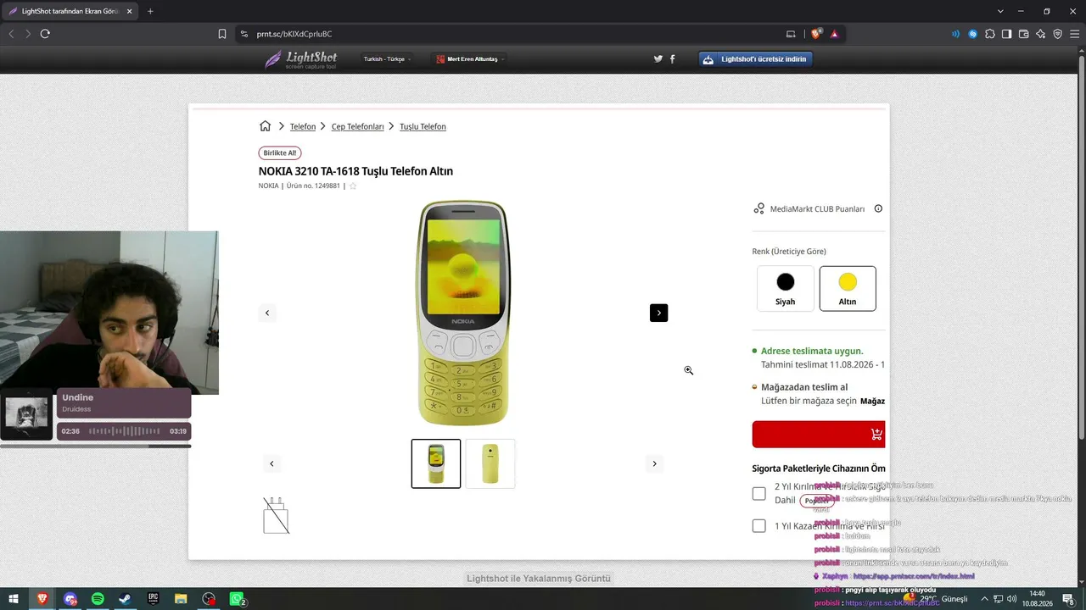Select the Altın color option
The height and width of the screenshot is (610, 1086).
[848, 288]
